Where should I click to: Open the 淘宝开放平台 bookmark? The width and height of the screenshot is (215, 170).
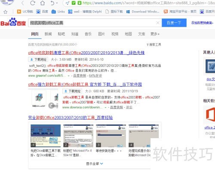[x=180, y=12]
